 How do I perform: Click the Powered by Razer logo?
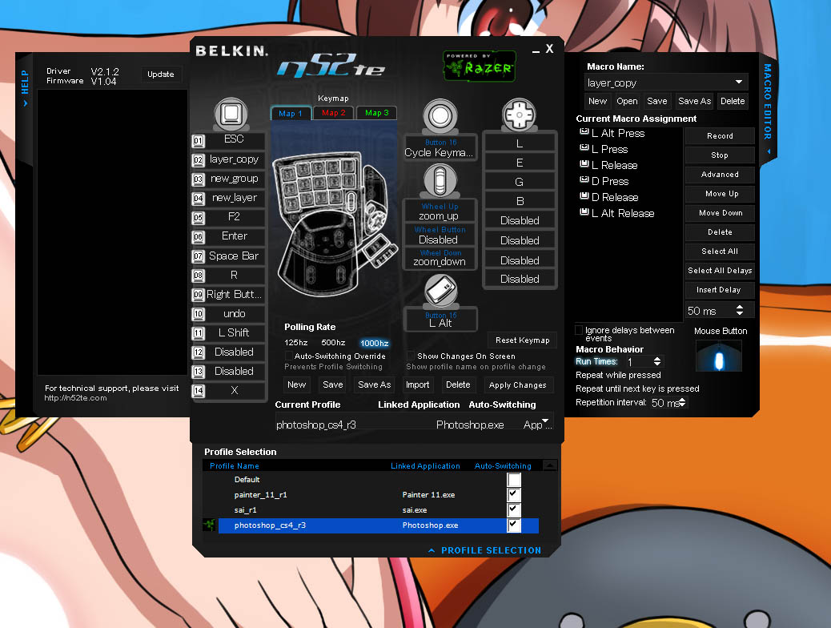[x=479, y=66]
